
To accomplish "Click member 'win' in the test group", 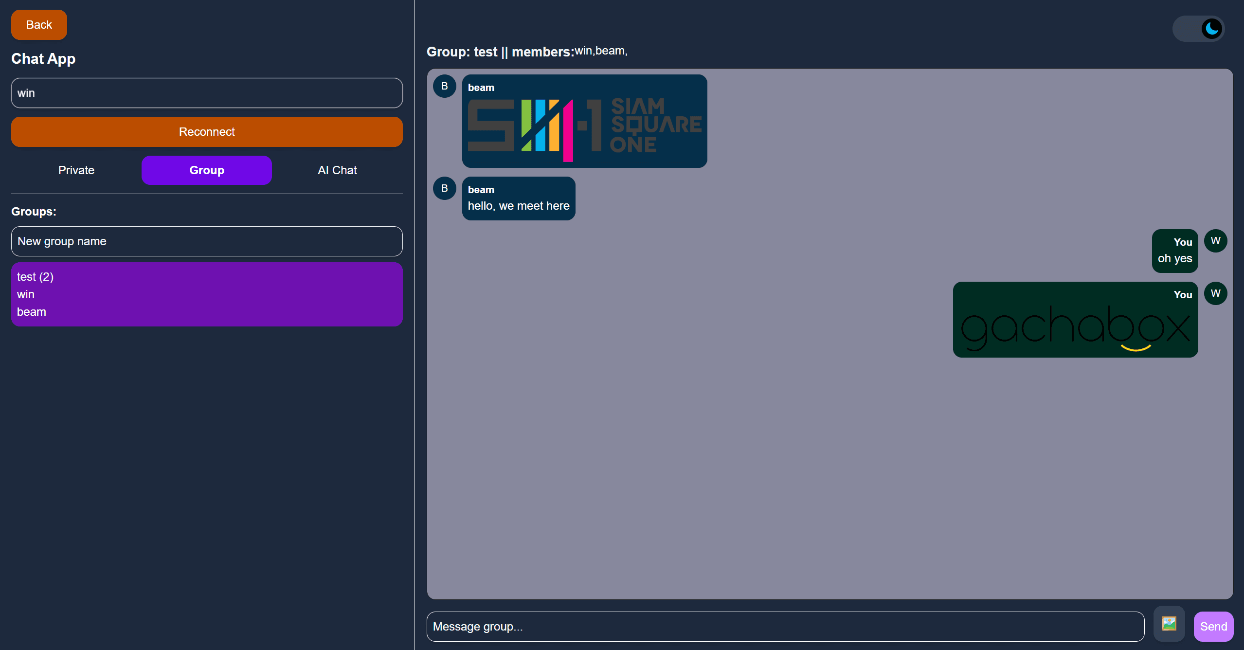I will pos(26,294).
